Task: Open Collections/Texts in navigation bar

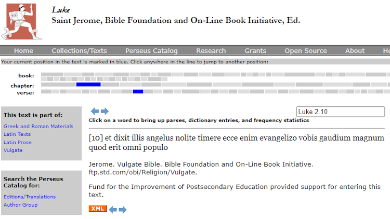Action: pyautogui.click(x=79, y=51)
